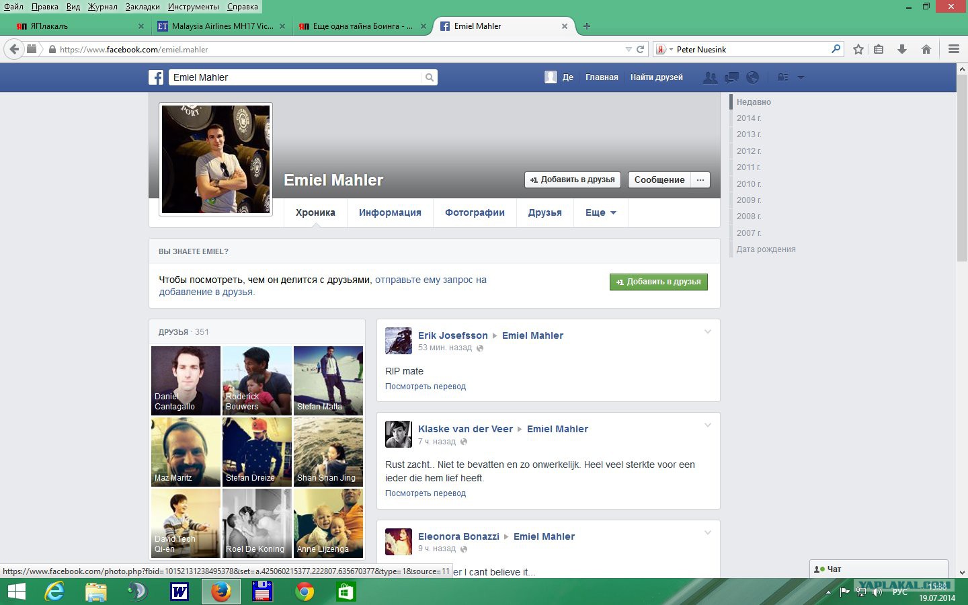Open Facebook account menu arrow
This screenshot has width=968, height=605.
click(x=801, y=77)
